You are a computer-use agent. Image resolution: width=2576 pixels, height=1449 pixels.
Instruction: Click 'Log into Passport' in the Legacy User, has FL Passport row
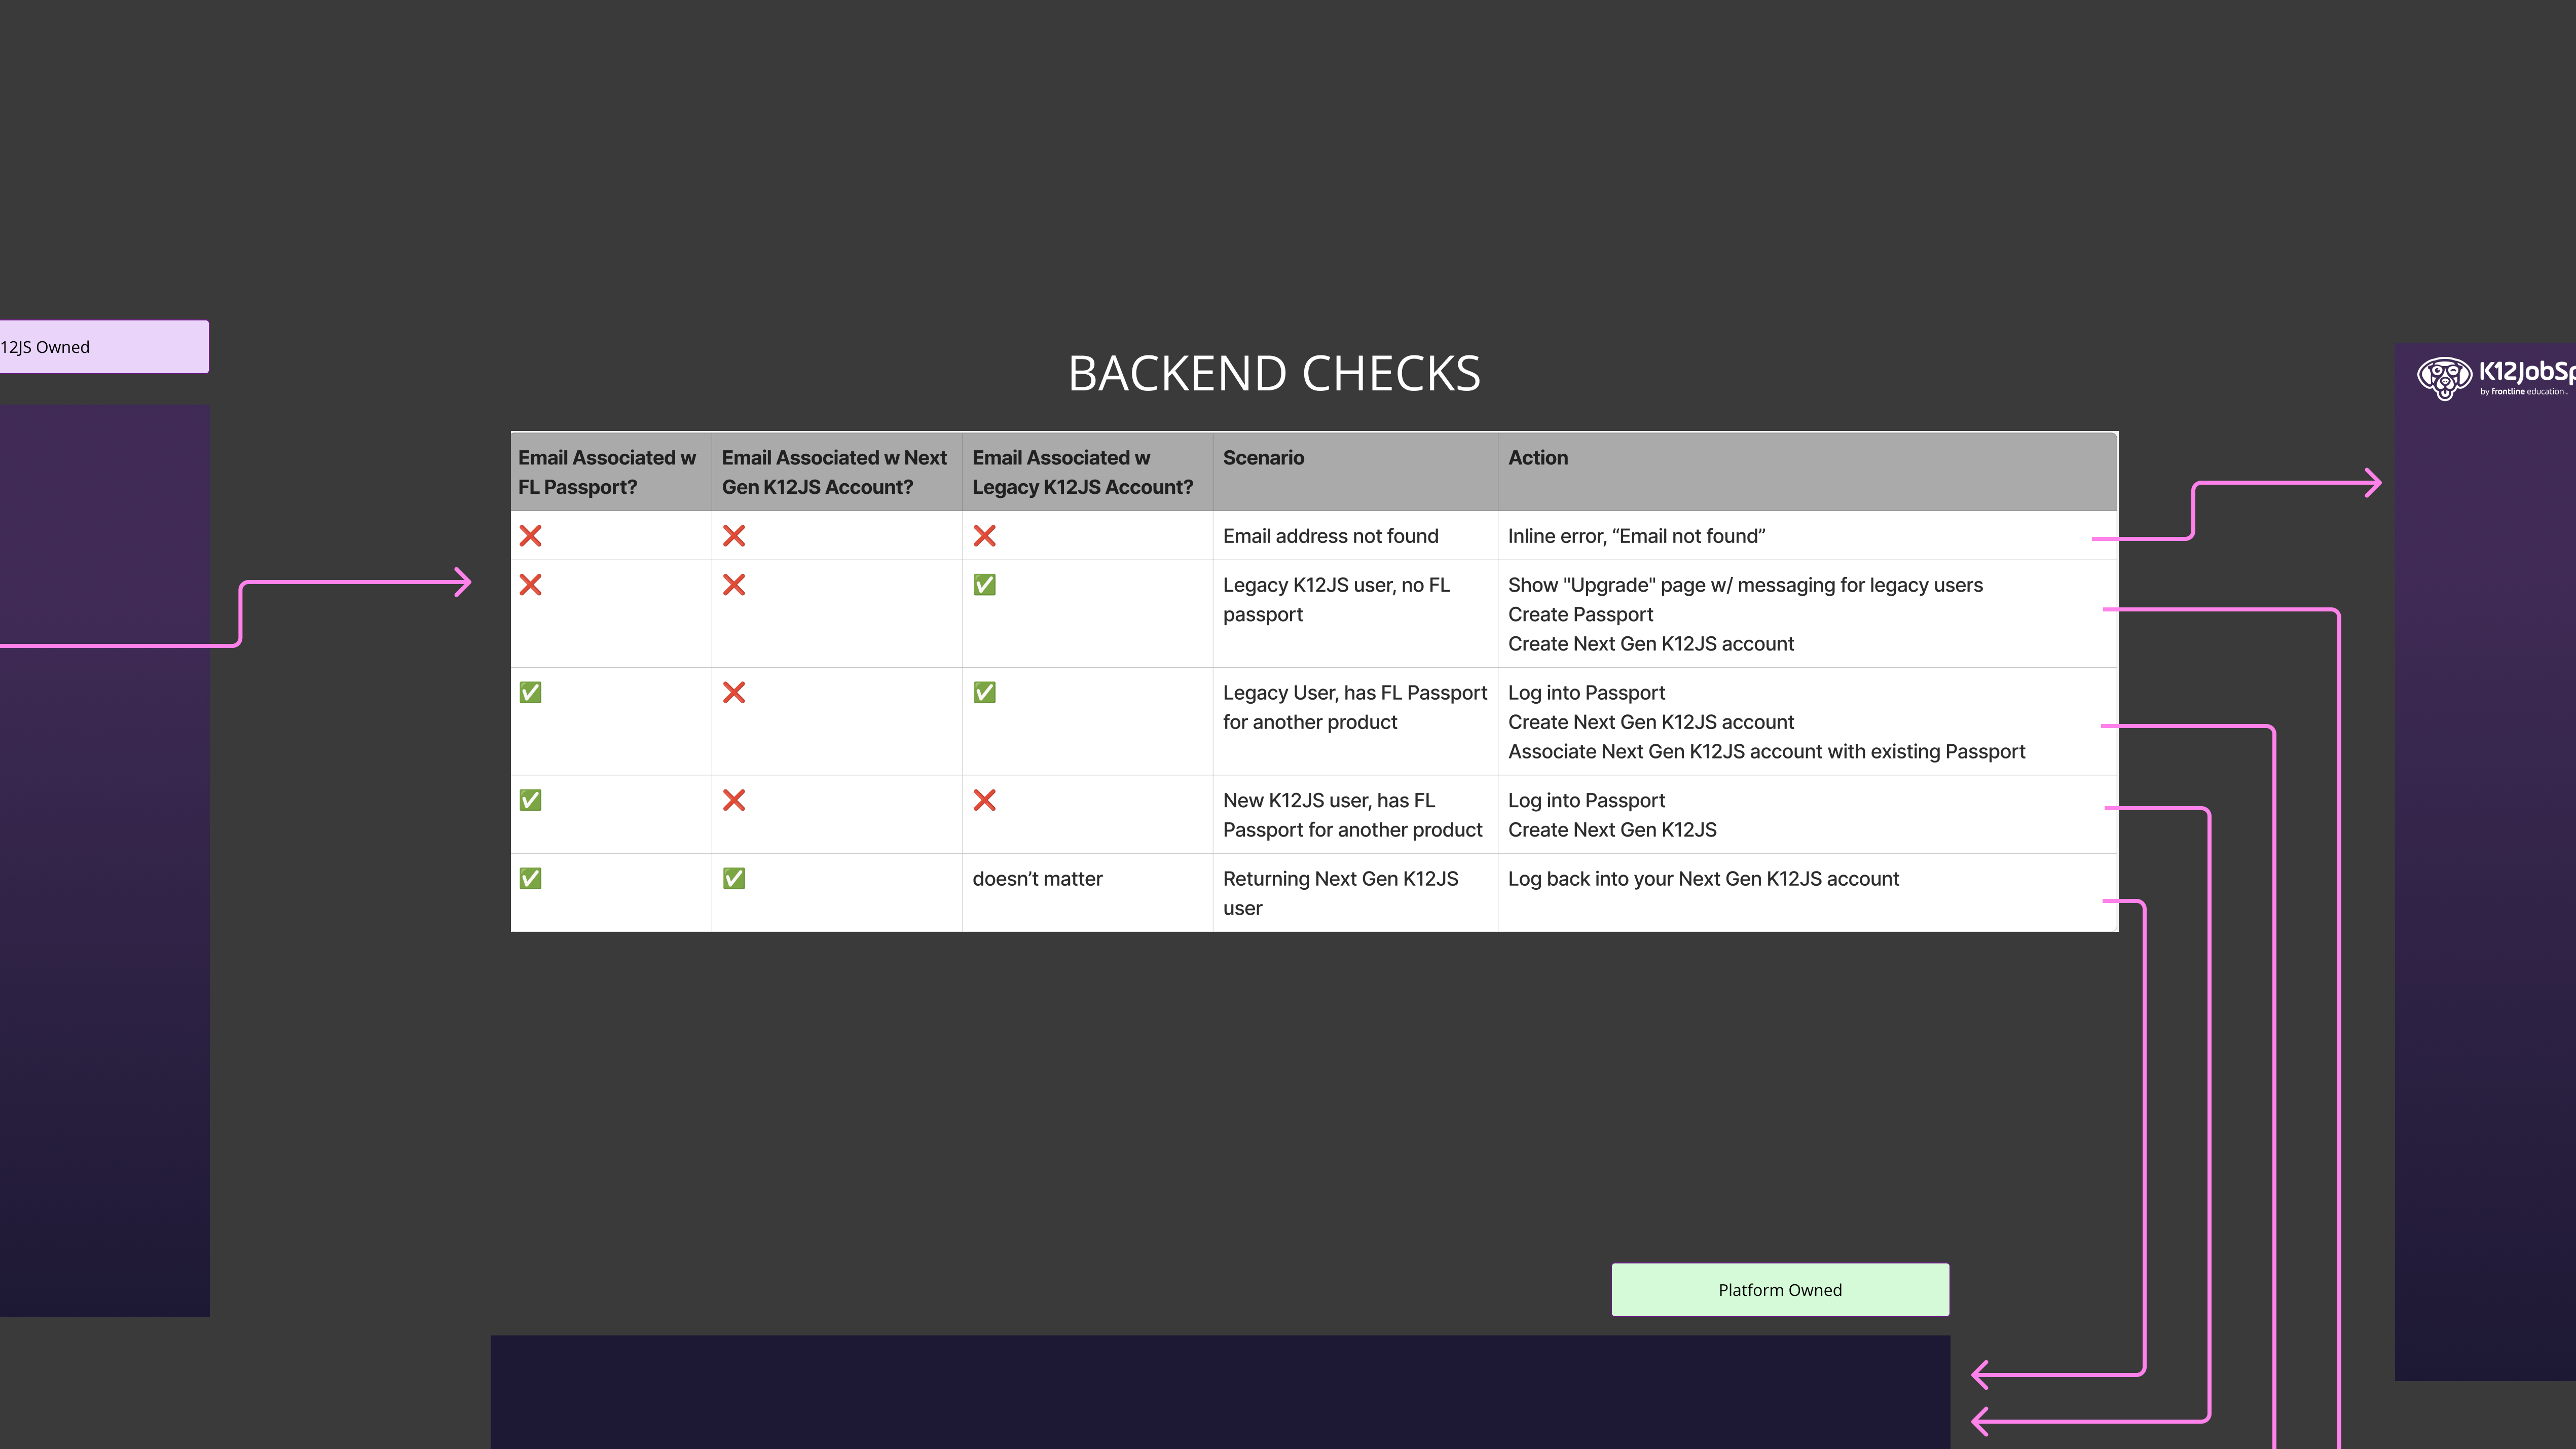coord(1586,692)
